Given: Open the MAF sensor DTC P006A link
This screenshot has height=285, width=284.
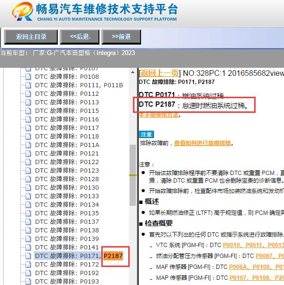Looking at the screenshot, I should [x=238, y=267].
